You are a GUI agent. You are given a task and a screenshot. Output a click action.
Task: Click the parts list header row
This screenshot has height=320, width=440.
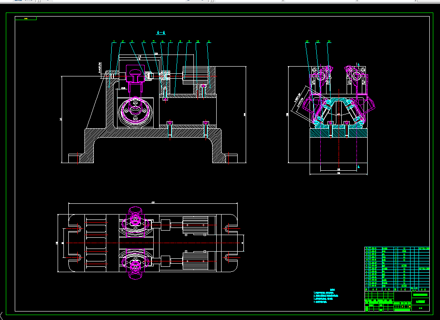click(x=397, y=289)
